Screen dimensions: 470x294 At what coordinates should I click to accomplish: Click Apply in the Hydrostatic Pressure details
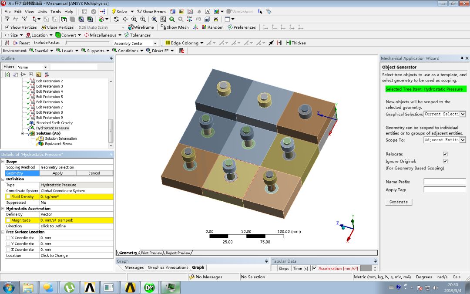[x=57, y=173]
